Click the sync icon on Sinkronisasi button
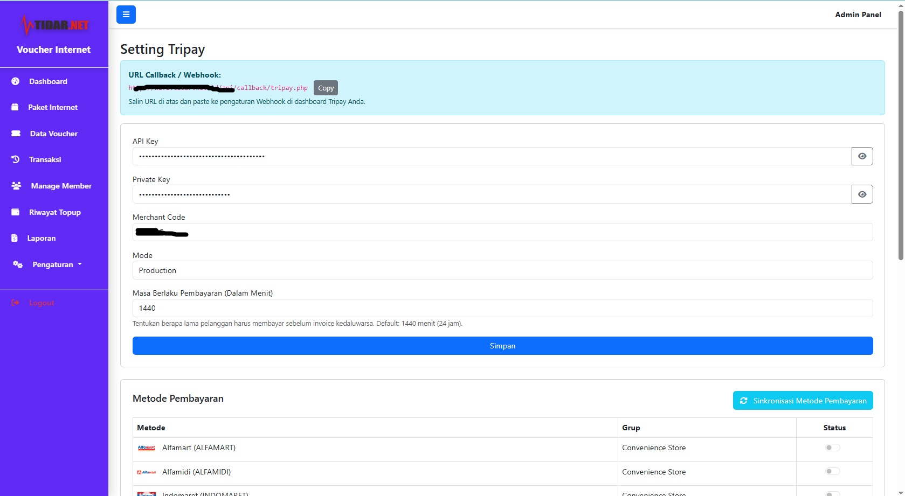Viewport: 905px width, 496px height. [x=744, y=401]
